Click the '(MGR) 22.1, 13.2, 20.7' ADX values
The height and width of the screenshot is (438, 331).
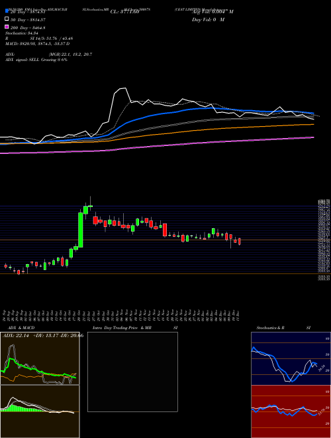tap(70, 54)
